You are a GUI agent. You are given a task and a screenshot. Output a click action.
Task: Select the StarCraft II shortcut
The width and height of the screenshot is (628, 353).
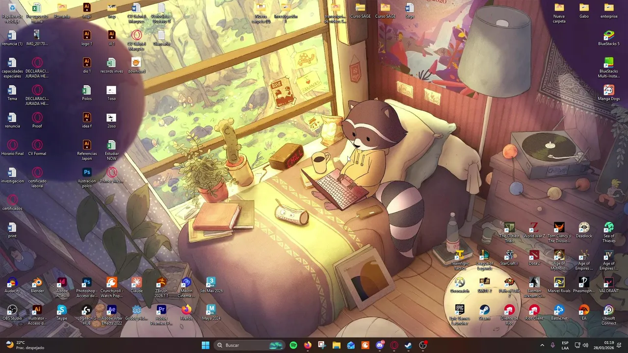[x=509, y=258]
